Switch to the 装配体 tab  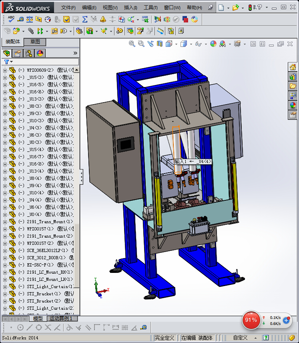(13, 42)
